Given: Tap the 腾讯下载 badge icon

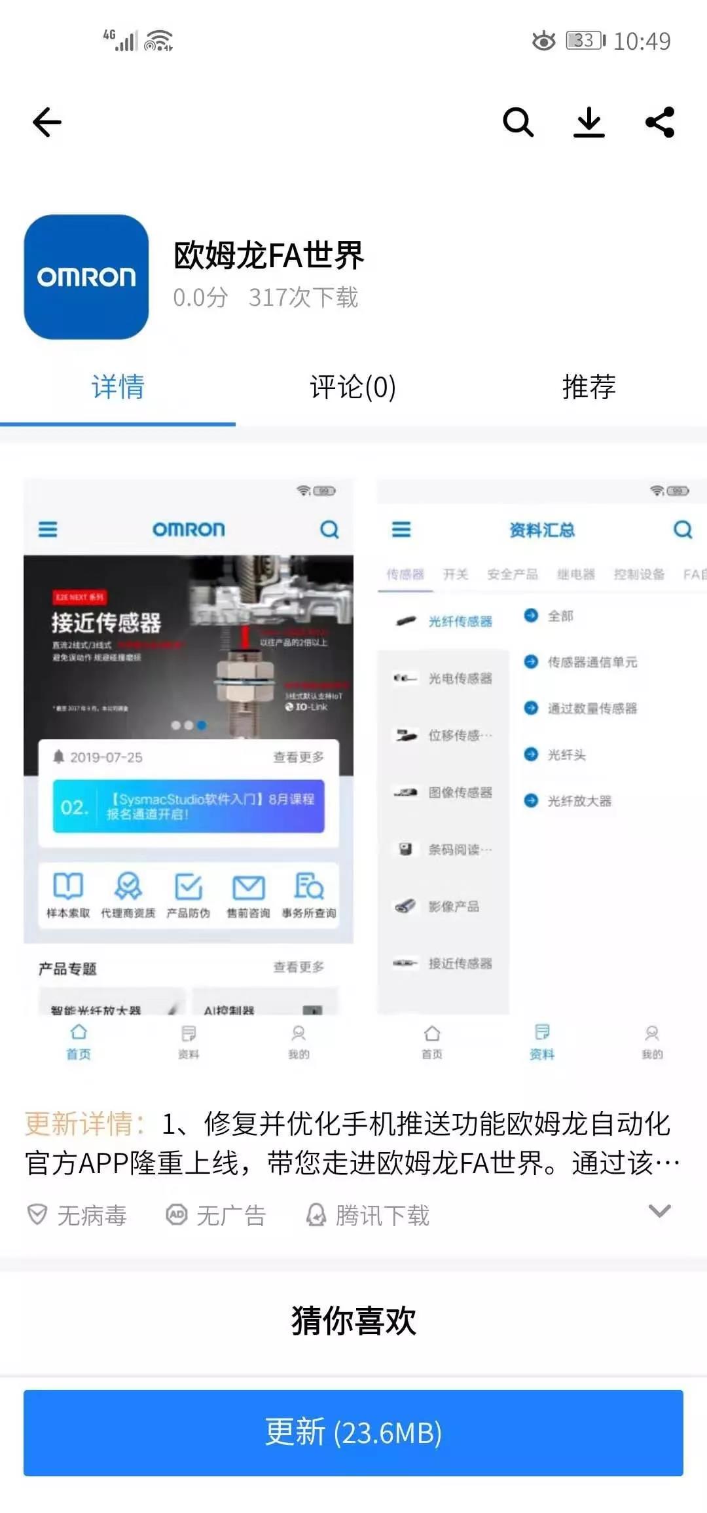Looking at the screenshot, I should coord(316,1215).
